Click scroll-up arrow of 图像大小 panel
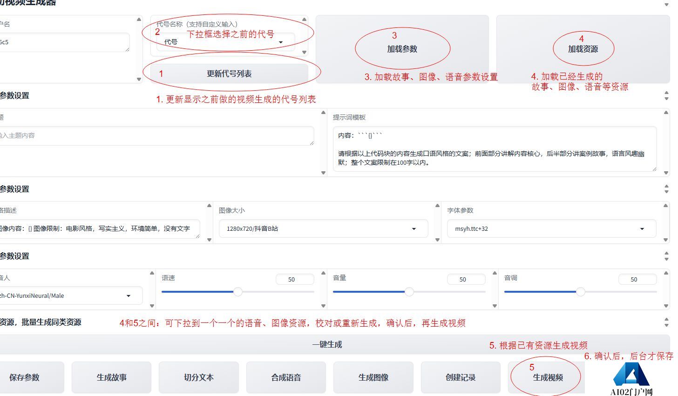 point(437,205)
